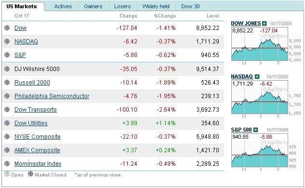The height and width of the screenshot is (188, 305).
Task: Open the Gainers tab
Action: click(x=93, y=6)
